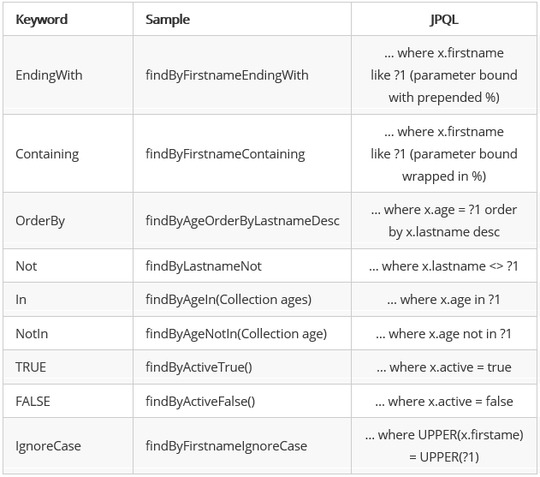Select the NotIn keyword cell
540x477 pixels.
[31, 334]
